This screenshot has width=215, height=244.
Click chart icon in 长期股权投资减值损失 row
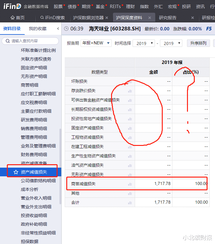[130, 110]
